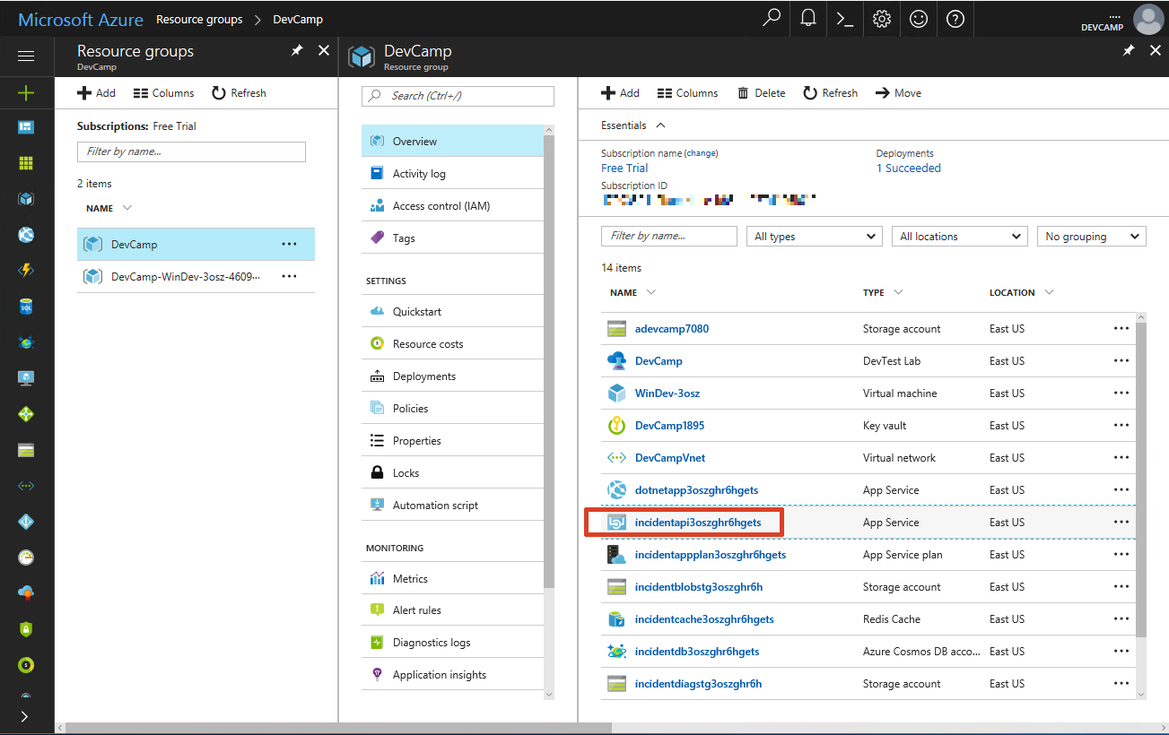
Task: Collapse the Essentials section chevron
Action: coord(661,125)
